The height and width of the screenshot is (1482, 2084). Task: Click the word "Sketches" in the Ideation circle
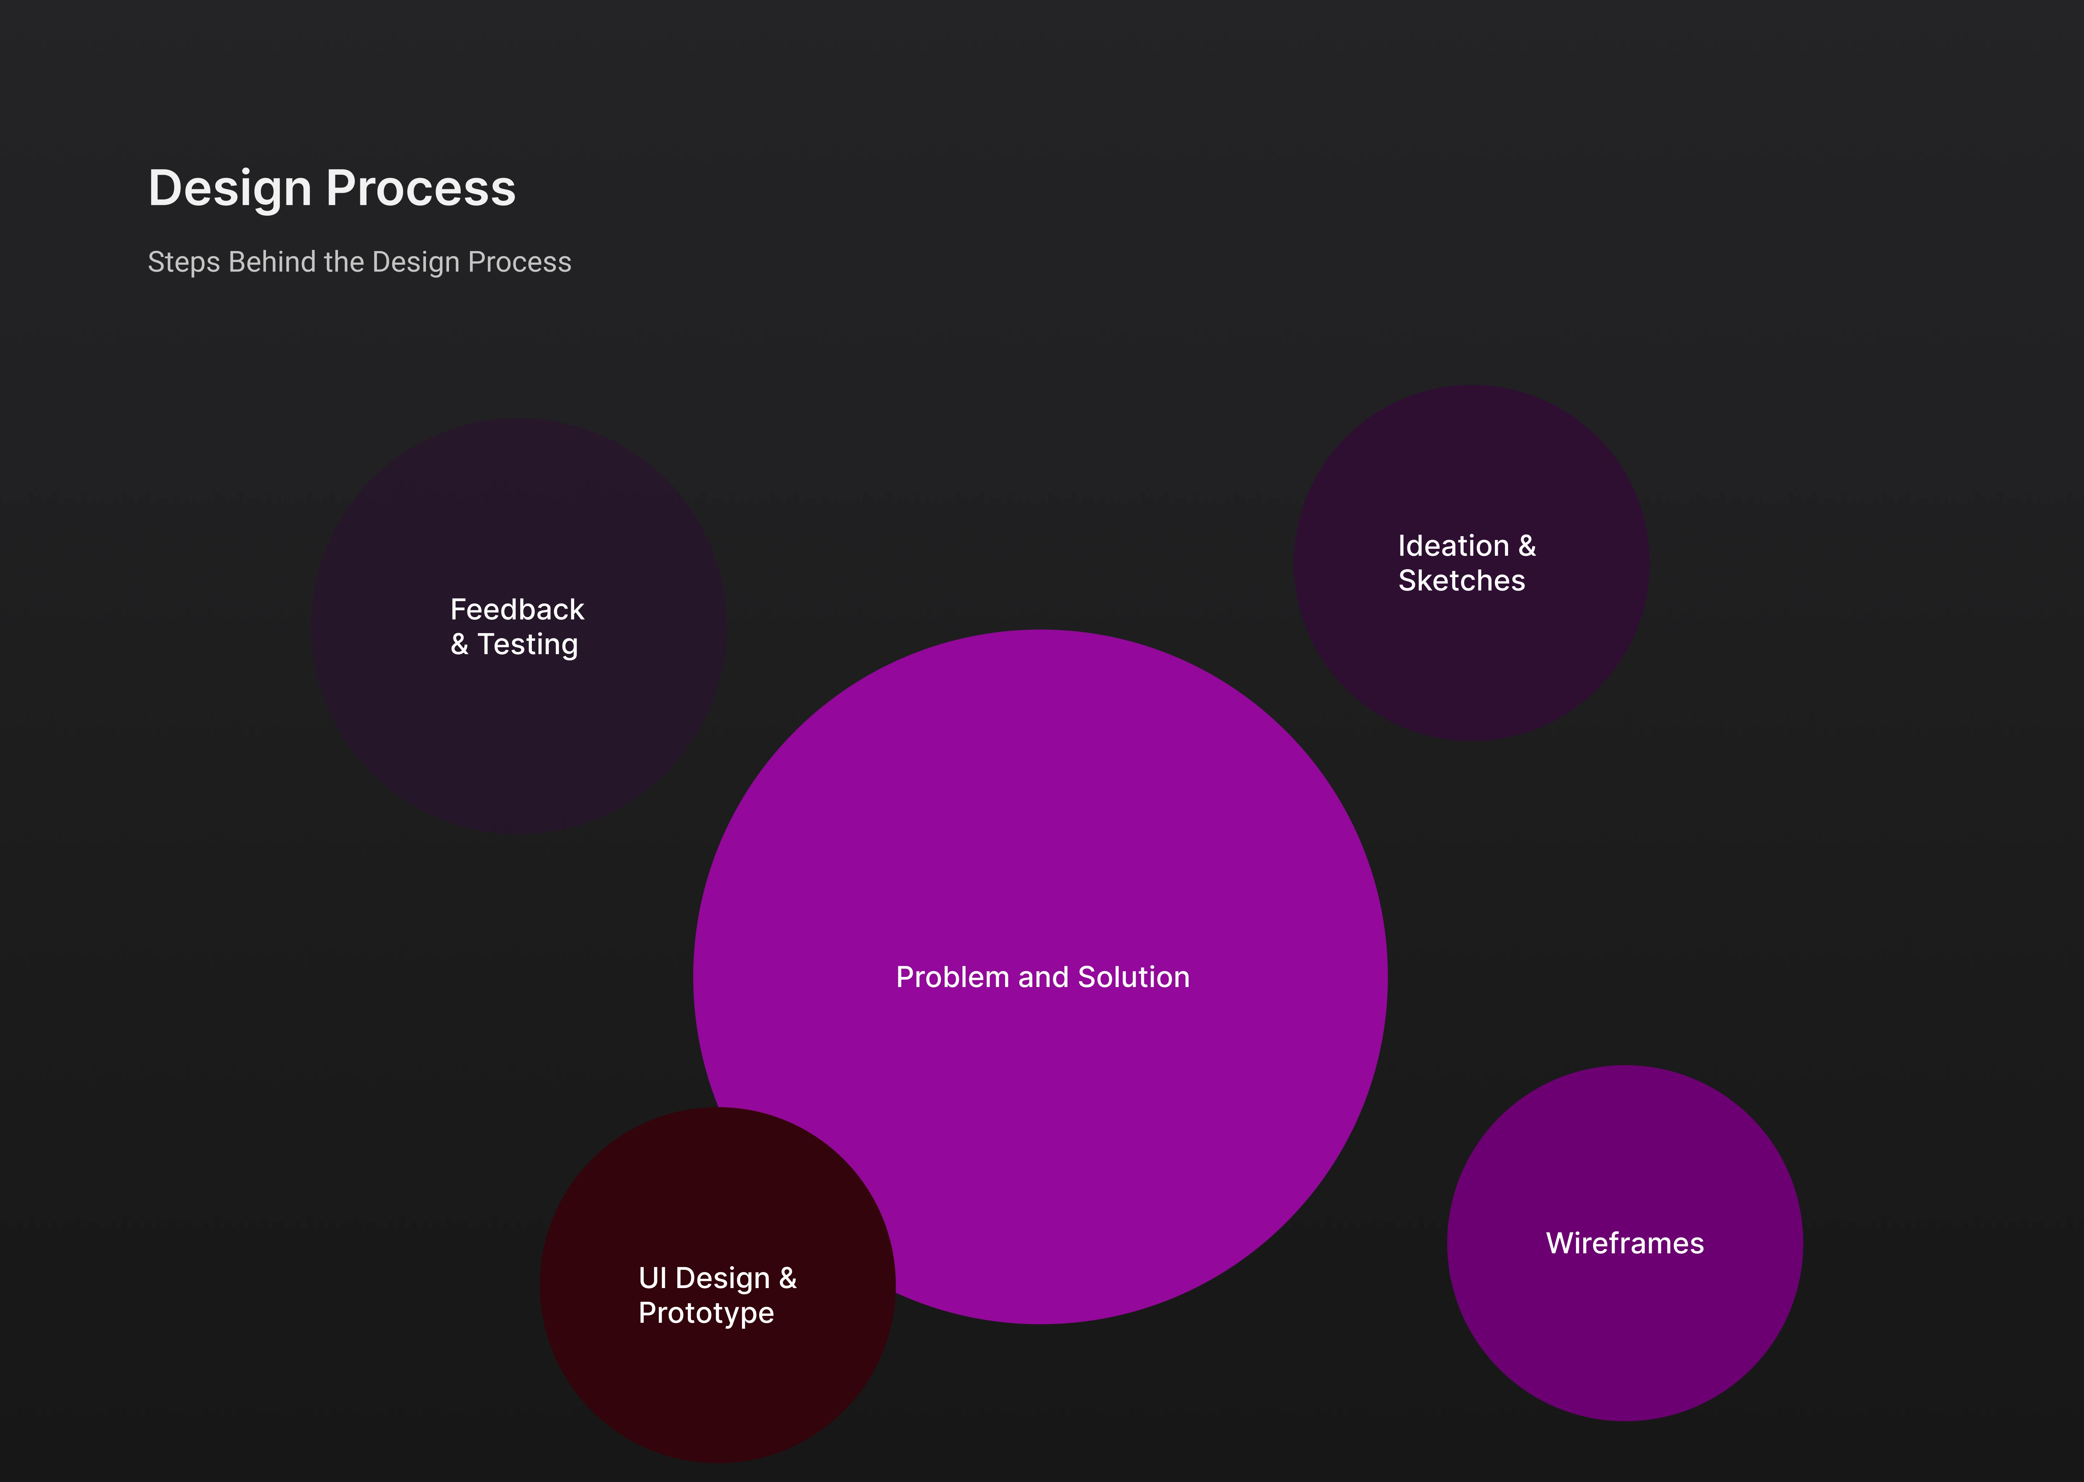[x=1461, y=580]
